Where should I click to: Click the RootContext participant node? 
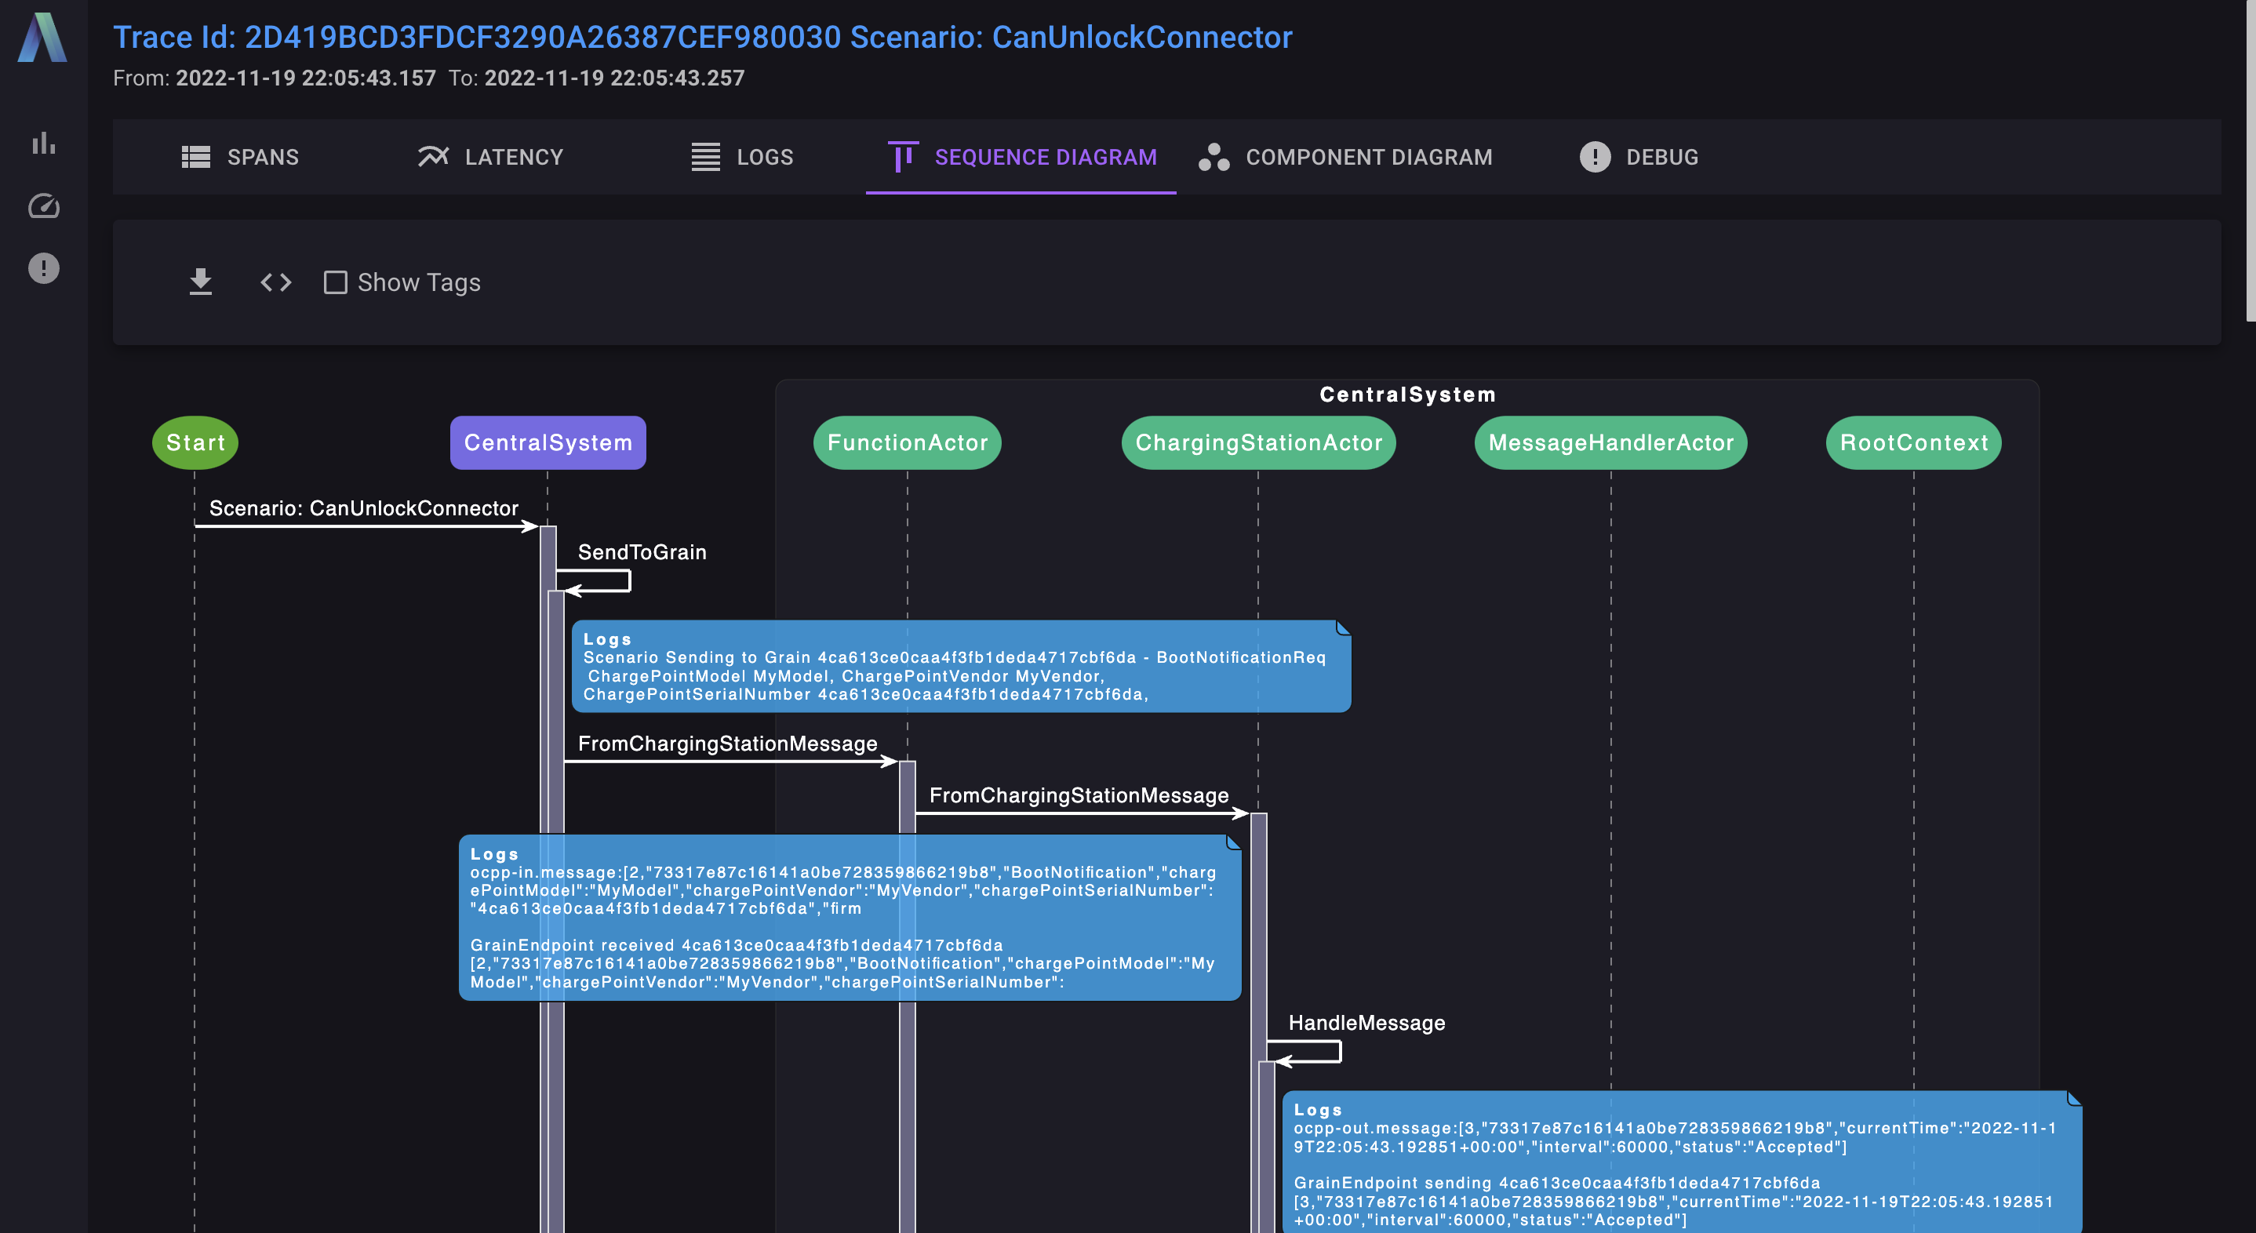tap(1912, 442)
